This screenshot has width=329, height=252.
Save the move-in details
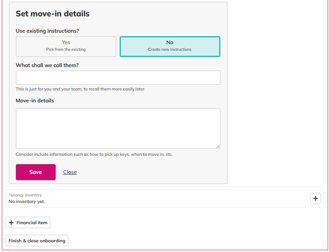(x=36, y=172)
